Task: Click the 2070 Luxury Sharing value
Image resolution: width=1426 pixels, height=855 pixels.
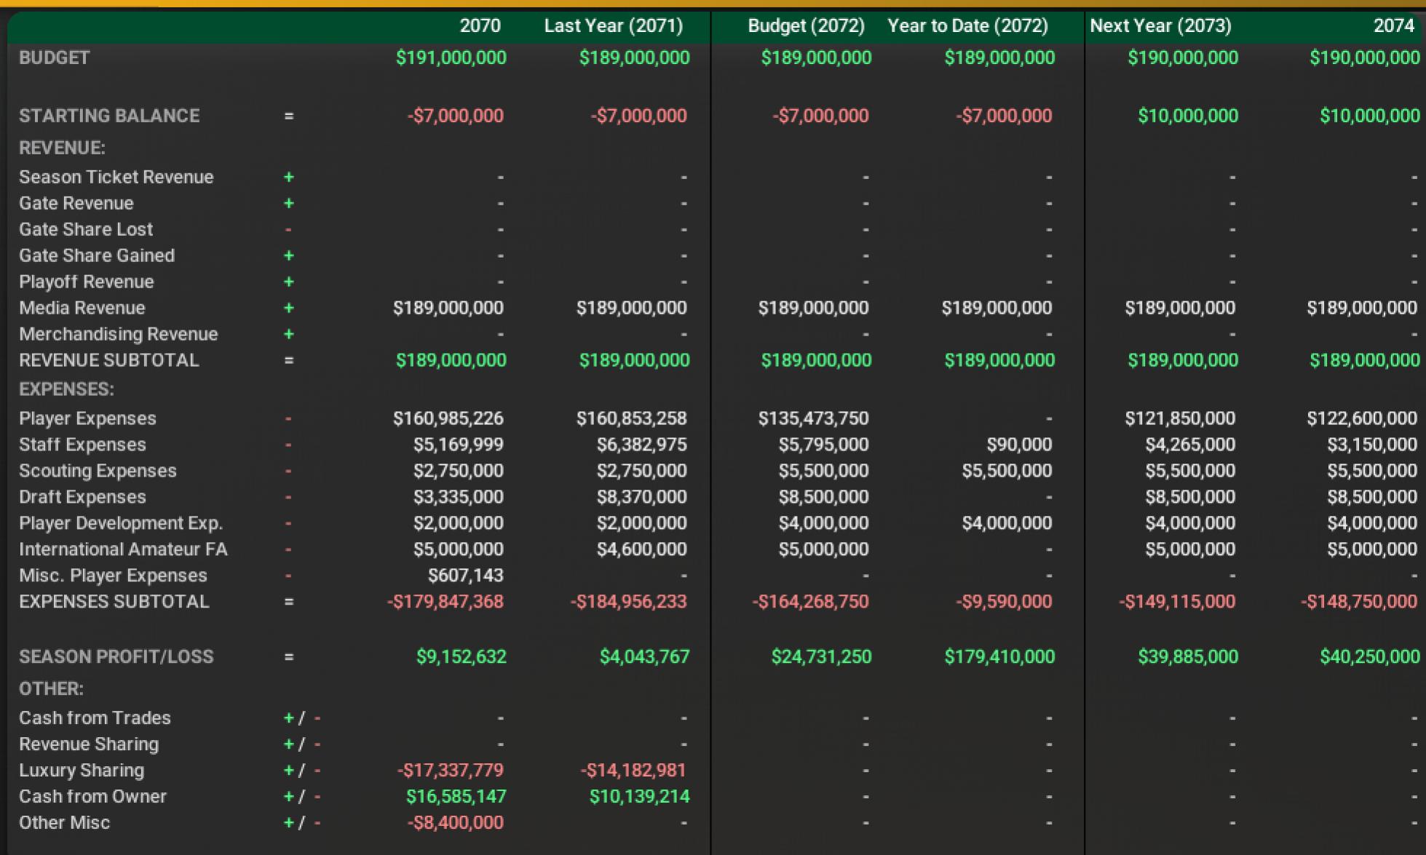Action: coord(450,770)
